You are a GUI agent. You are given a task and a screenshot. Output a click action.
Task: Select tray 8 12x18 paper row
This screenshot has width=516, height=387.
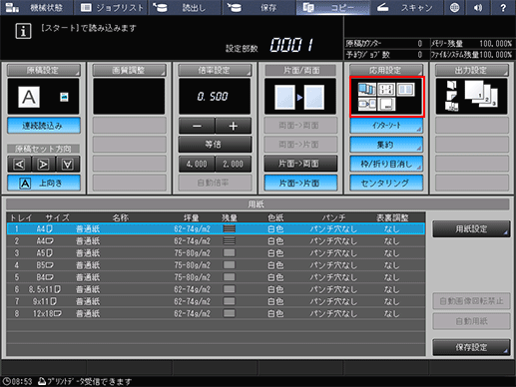coord(216,313)
